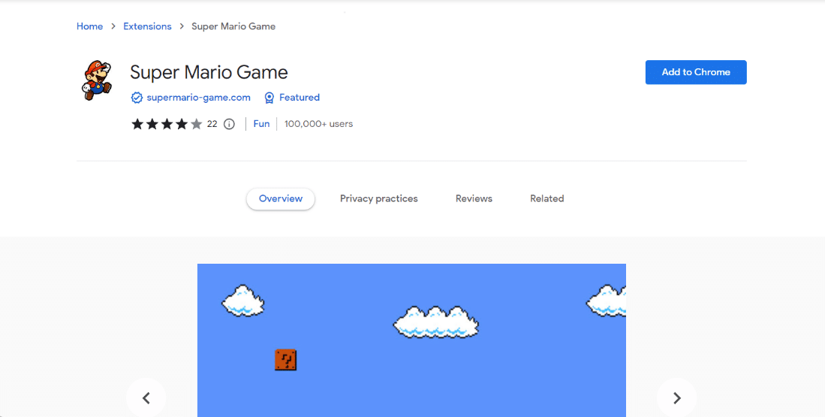Click the Super Mario extension icon

pyautogui.click(x=97, y=80)
